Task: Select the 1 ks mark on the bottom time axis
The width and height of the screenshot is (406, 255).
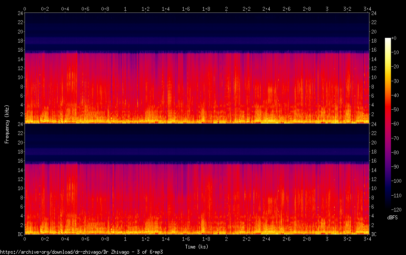Action: (125, 239)
